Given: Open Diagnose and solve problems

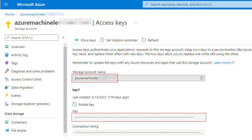Looking at the screenshot, I should click(33, 71).
